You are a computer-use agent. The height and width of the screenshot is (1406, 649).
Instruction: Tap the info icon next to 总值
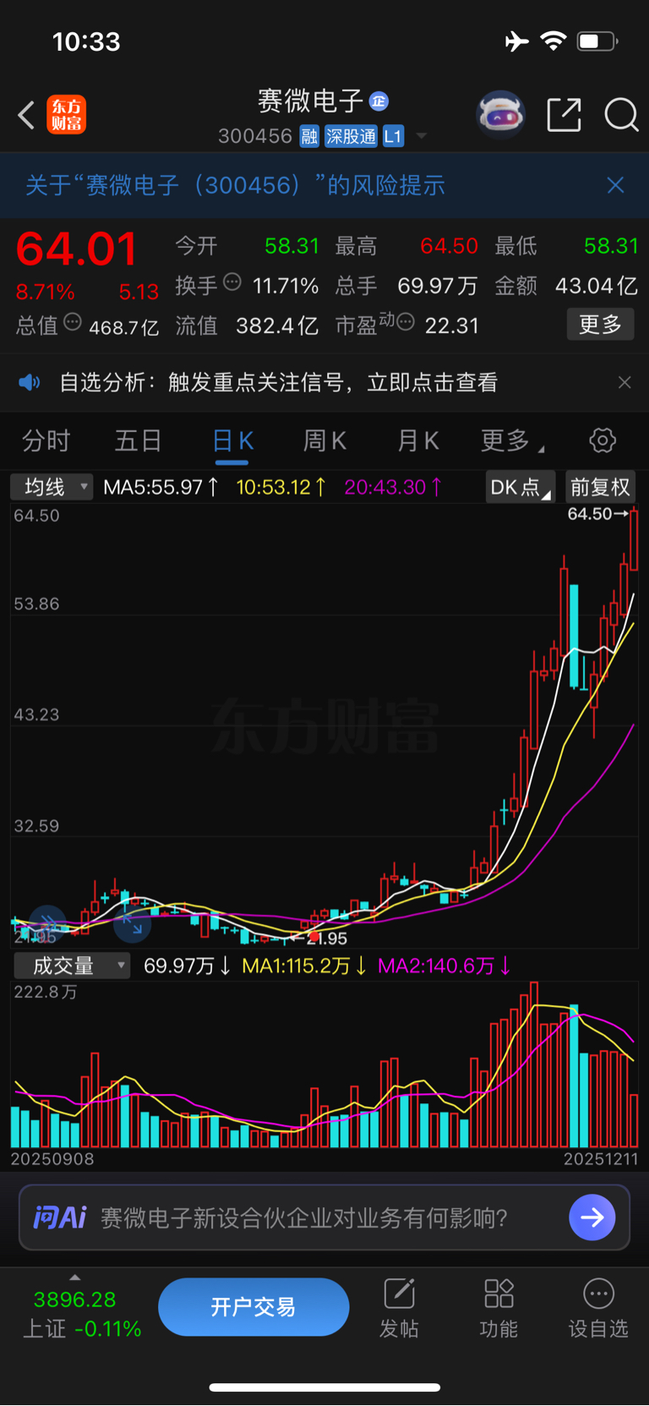73,321
